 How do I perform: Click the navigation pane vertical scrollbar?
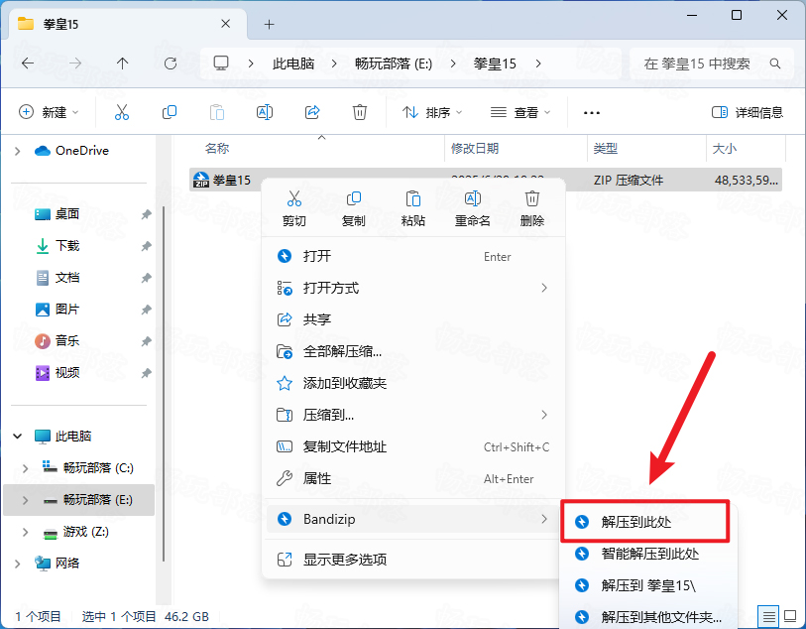164,383
